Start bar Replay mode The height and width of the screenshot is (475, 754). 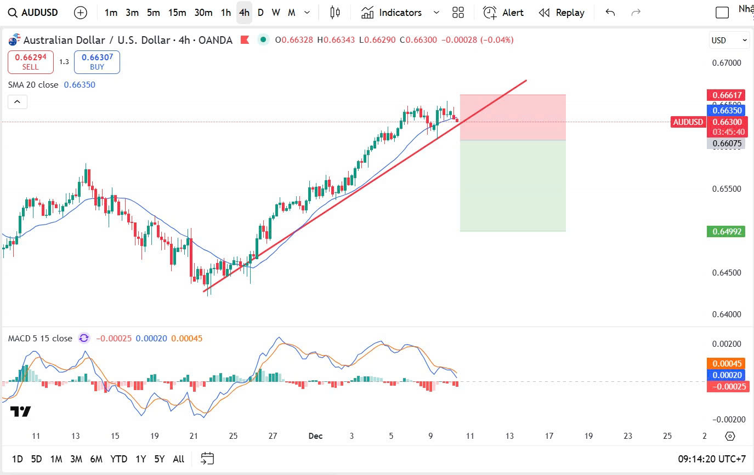click(561, 13)
